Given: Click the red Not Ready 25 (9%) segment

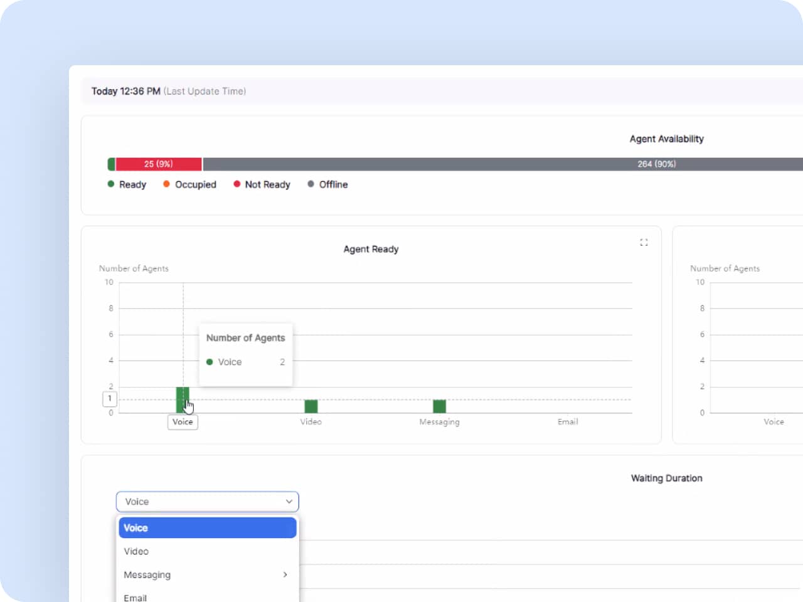Looking at the screenshot, I should (x=159, y=164).
